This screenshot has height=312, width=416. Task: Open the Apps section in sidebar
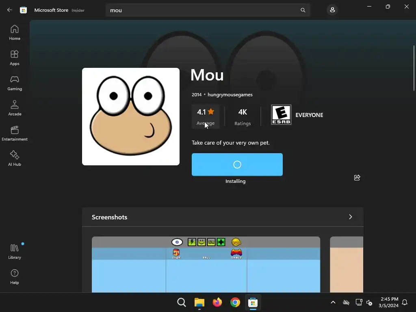coord(15,58)
